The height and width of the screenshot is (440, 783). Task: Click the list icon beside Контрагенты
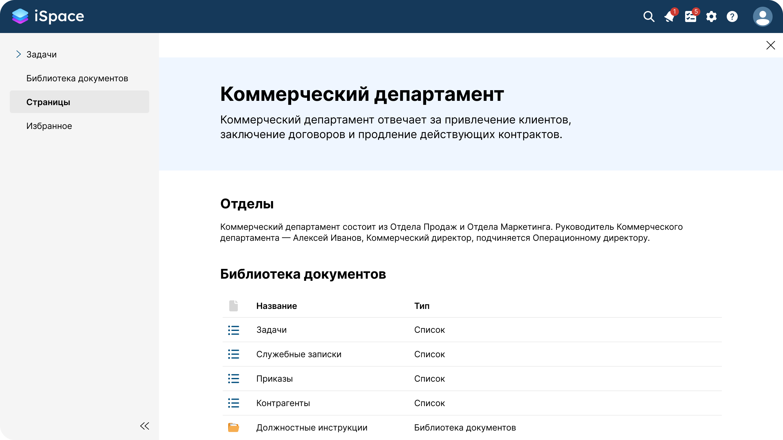click(234, 403)
